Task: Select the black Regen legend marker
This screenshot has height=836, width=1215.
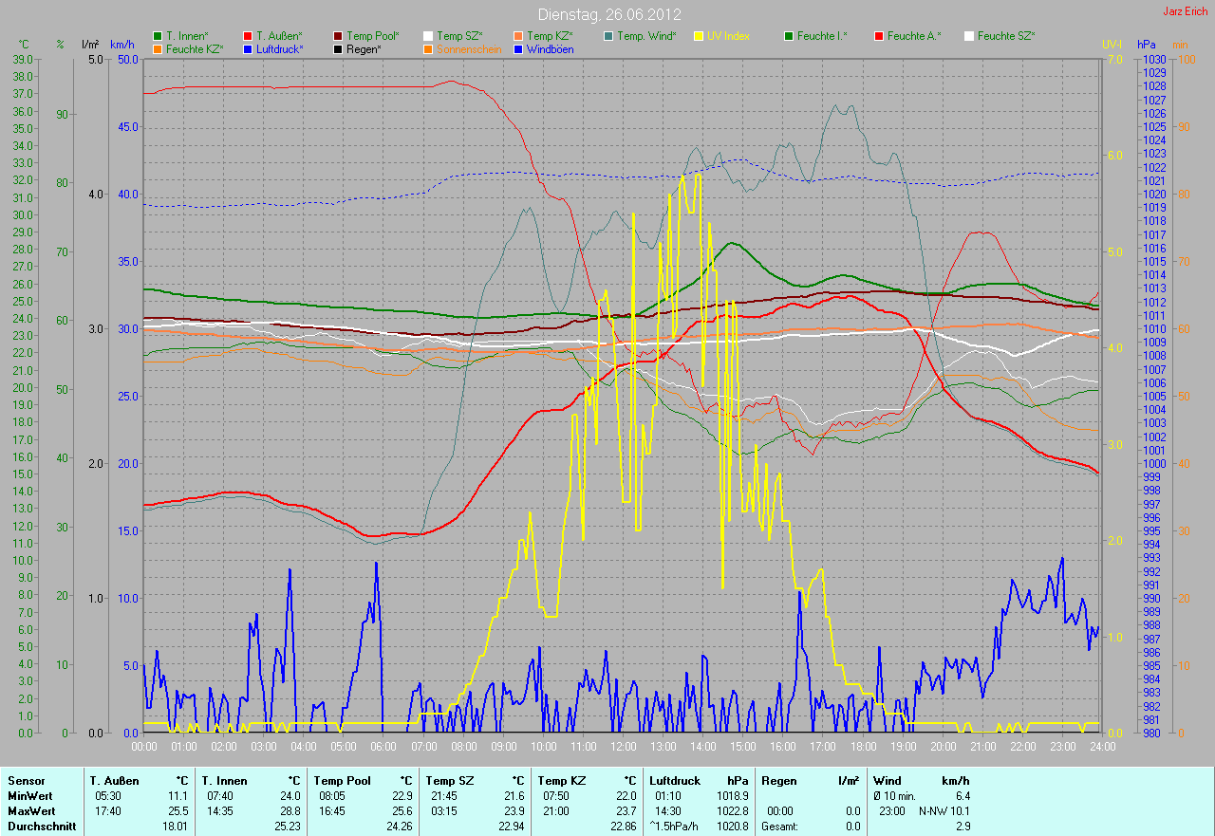Action: [x=337, y=48]
